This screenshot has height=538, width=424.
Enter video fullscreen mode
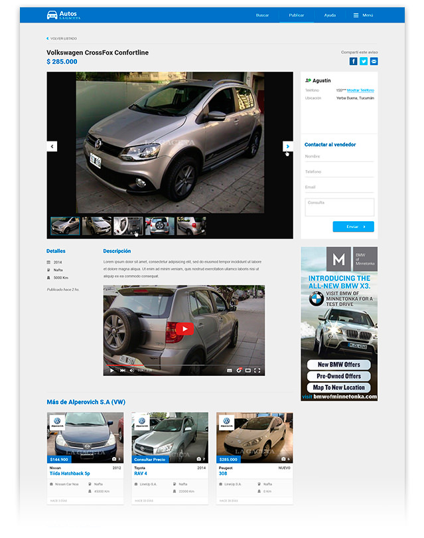click(x=257, y=370)
